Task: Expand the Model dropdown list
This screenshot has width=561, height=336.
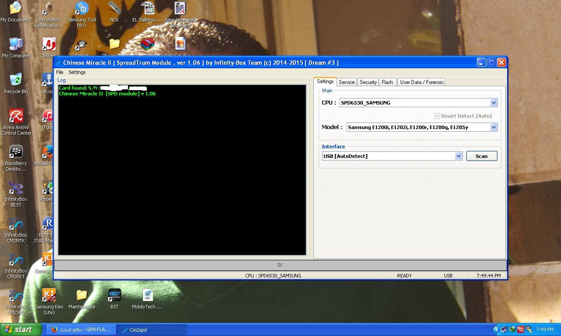Action: tap(494, 127)
